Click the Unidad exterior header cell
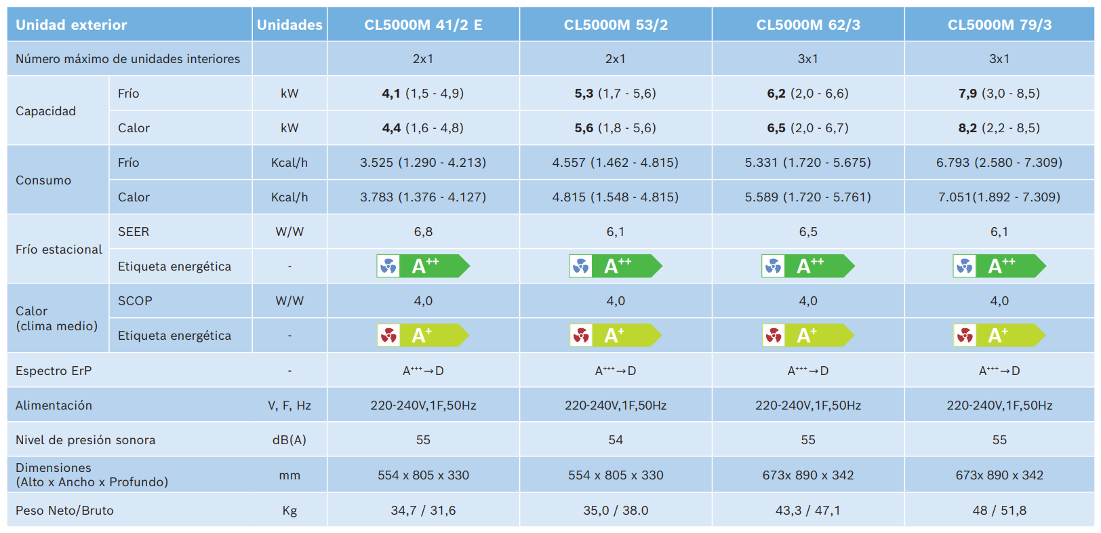 tap(129, 25)
